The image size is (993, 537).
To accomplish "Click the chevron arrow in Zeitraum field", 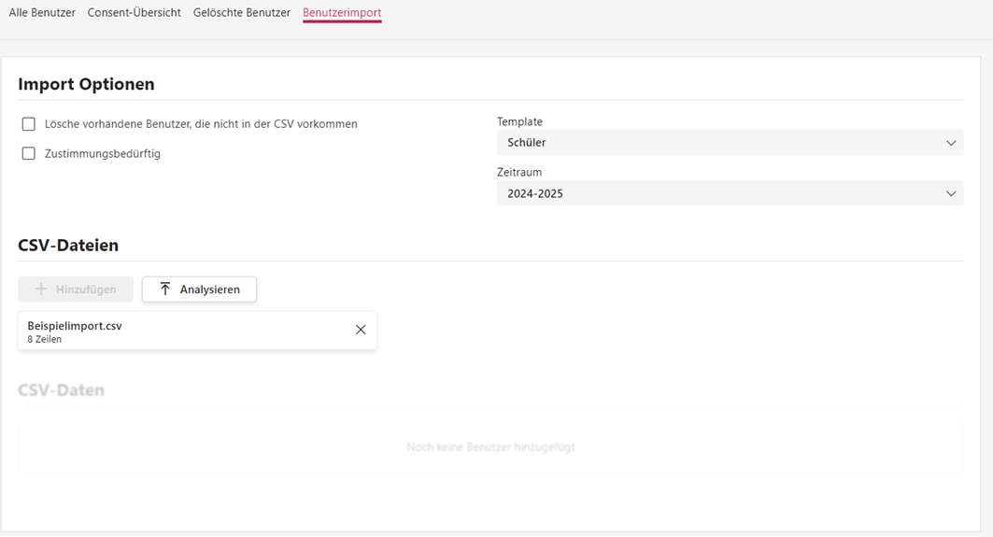I will (951, 193).
